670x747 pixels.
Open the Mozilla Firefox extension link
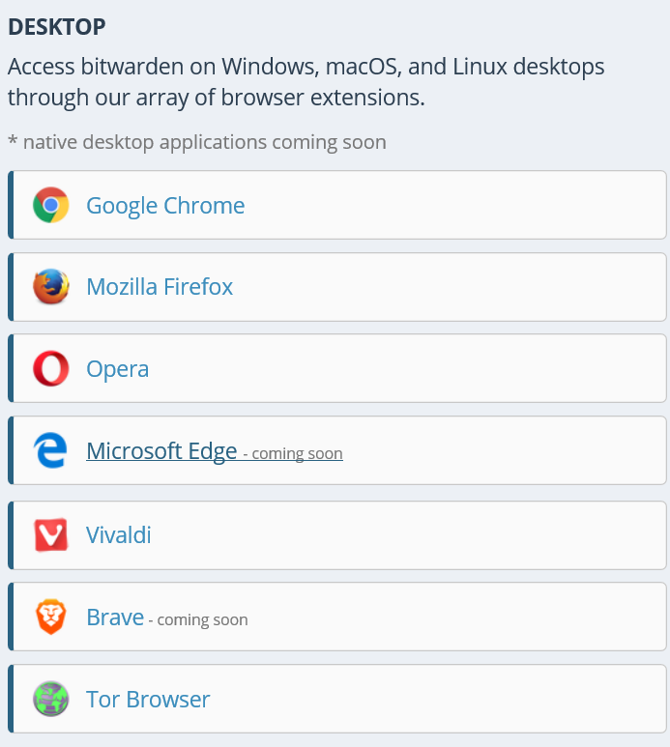point(160,287)
